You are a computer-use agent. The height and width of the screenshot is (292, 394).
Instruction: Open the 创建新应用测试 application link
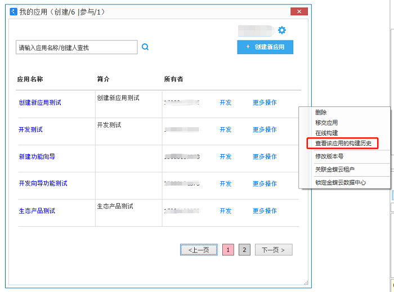(40, 103)
